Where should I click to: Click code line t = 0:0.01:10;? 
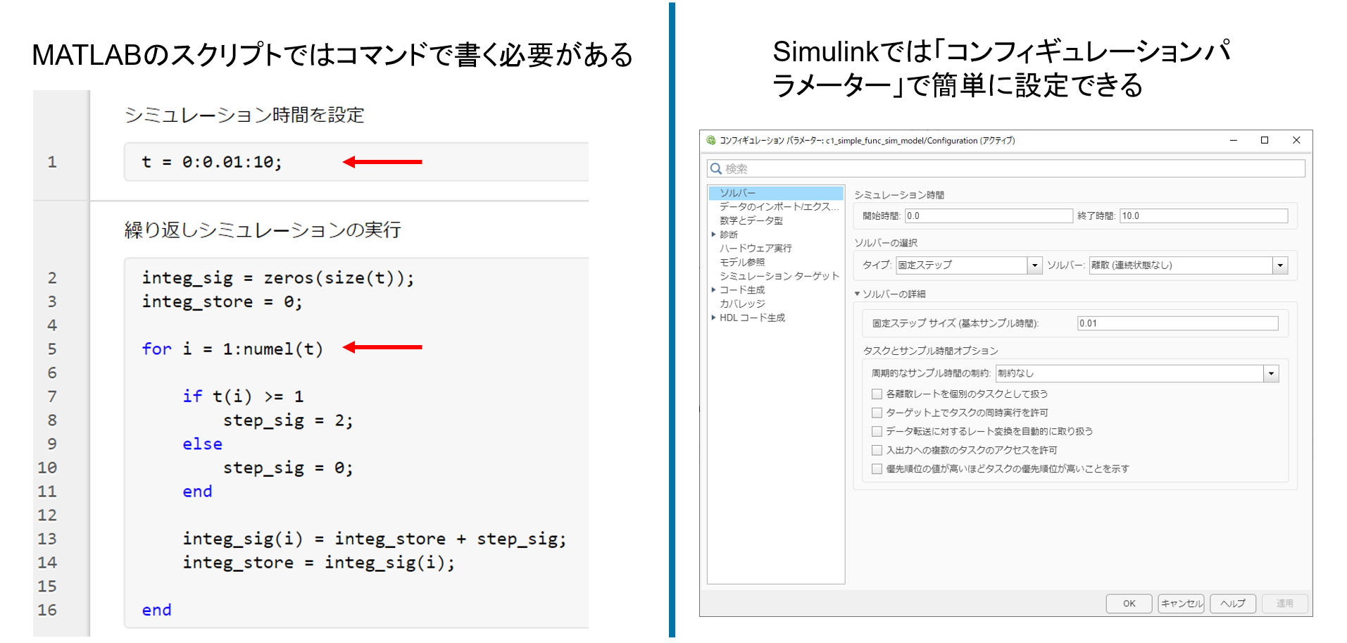click(x=212, y=162)
